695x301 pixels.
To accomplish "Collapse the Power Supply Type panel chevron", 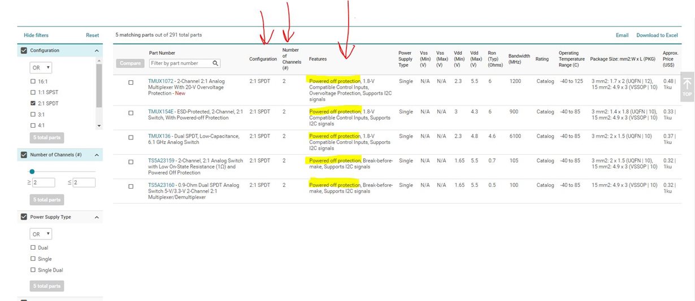I will 96,217.
